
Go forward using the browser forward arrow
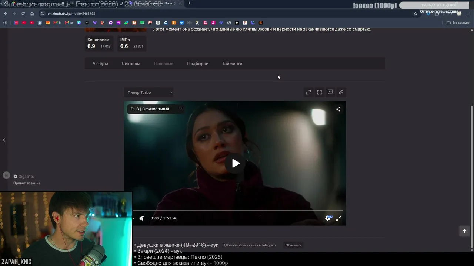14,13
